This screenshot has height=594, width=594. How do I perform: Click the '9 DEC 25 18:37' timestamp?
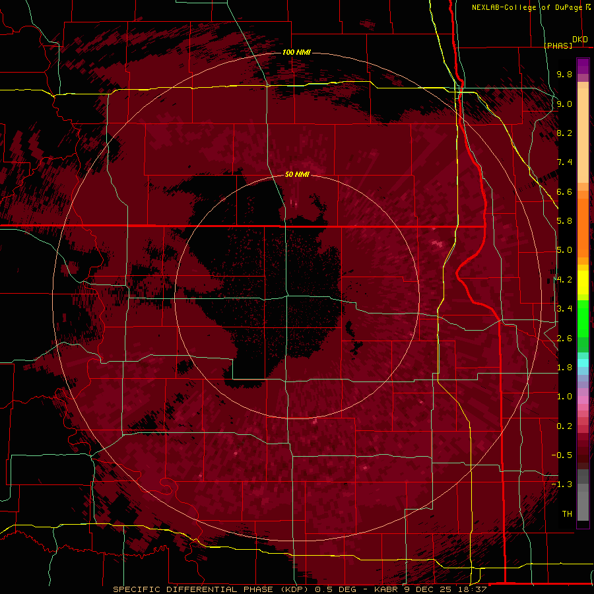(445, 589)
